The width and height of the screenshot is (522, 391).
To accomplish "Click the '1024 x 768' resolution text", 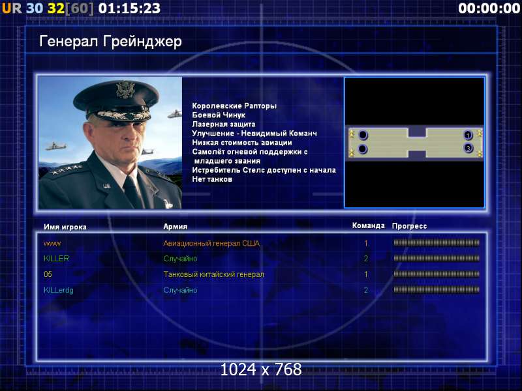I will 261,369.
